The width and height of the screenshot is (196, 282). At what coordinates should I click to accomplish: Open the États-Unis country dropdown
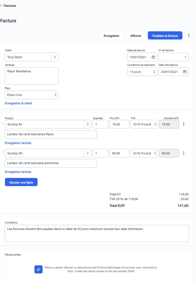(31, 95)
